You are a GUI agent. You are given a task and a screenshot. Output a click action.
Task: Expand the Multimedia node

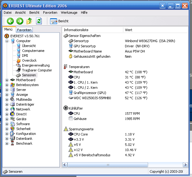pos(7,100)
